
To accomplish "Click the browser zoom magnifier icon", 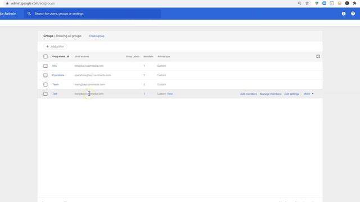I will [299, 3].
